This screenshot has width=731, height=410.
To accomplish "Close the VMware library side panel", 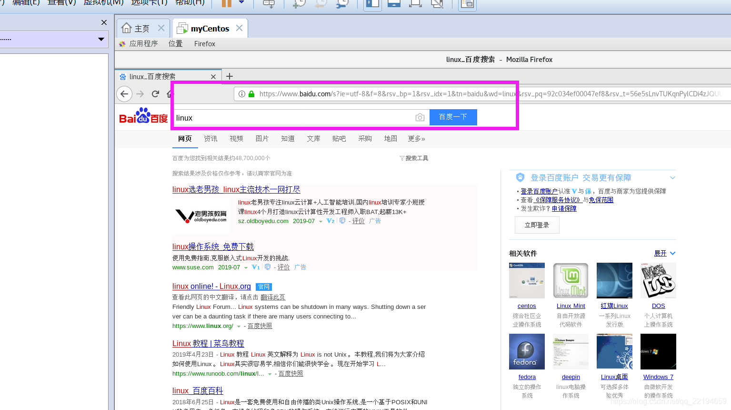I will pyautogui.click(x=104, y=22).
